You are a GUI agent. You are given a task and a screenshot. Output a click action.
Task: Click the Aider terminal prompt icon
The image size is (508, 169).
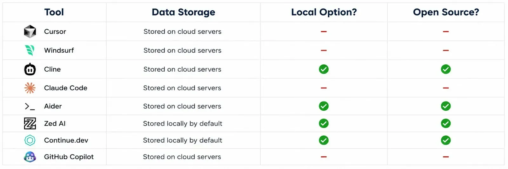coord(30,106)
